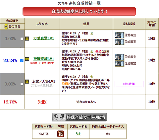Check the 永世ノ天隼LV1 checkbox

(22, 84)
